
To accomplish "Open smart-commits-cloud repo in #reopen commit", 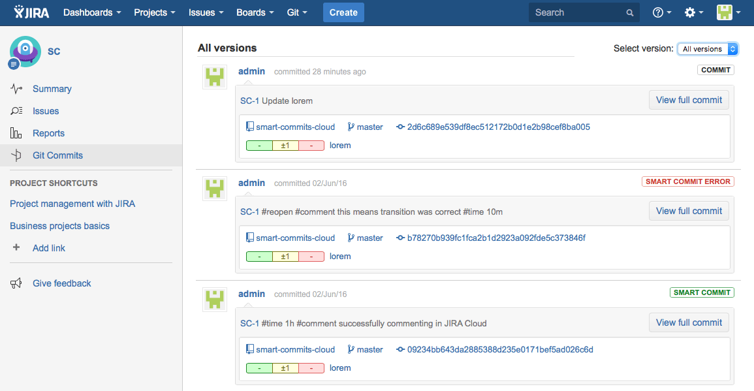I will click(x=295, y=238).
